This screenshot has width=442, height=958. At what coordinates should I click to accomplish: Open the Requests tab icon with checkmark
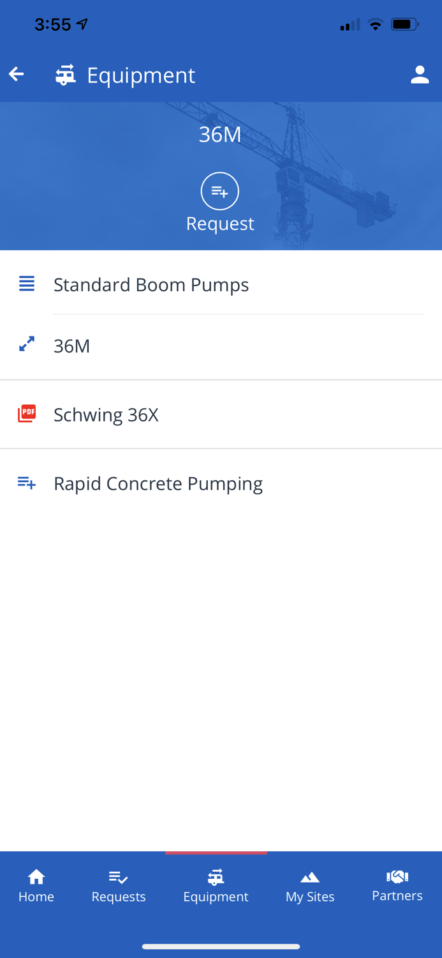[x=118, y=876]
